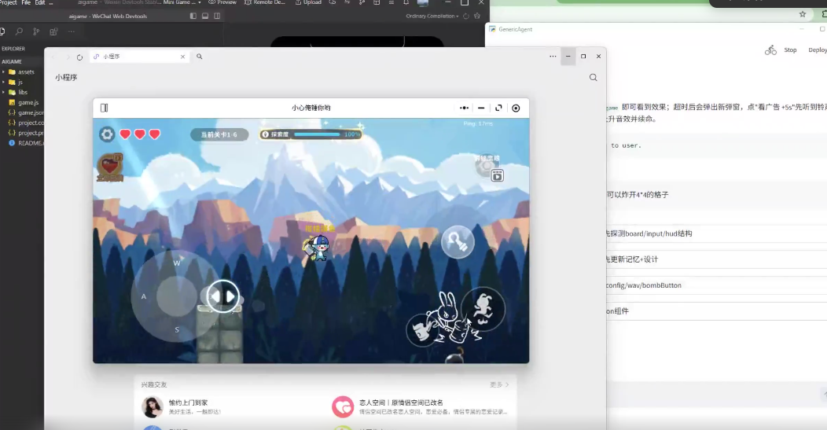The height and width of the screenshot is (430, 827).
Task: Open the mini game more options dots
Action: [464, 108]
